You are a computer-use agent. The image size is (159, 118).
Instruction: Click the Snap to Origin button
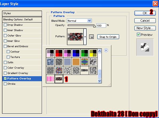[x=108, y=37]
